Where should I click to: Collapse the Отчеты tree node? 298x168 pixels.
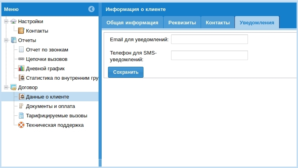click(x=6, y=40)
